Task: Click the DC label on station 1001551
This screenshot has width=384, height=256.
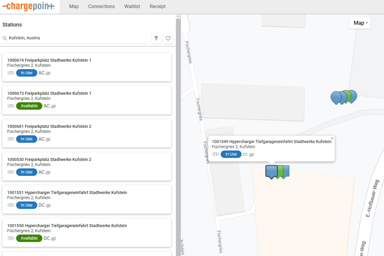Action: click(42, 205)
